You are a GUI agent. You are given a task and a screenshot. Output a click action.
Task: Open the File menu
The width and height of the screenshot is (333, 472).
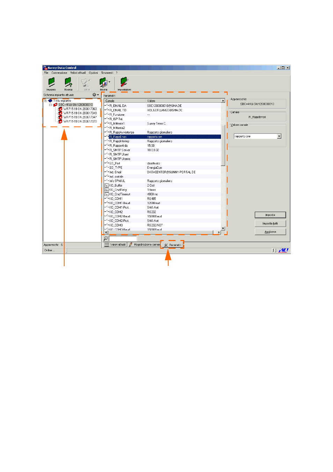(x=46, y=73)
